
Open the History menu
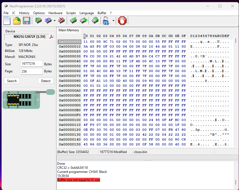pos(24,13)
